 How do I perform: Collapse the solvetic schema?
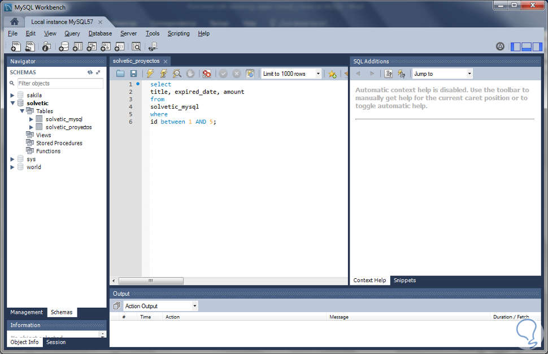coord(12,103)
